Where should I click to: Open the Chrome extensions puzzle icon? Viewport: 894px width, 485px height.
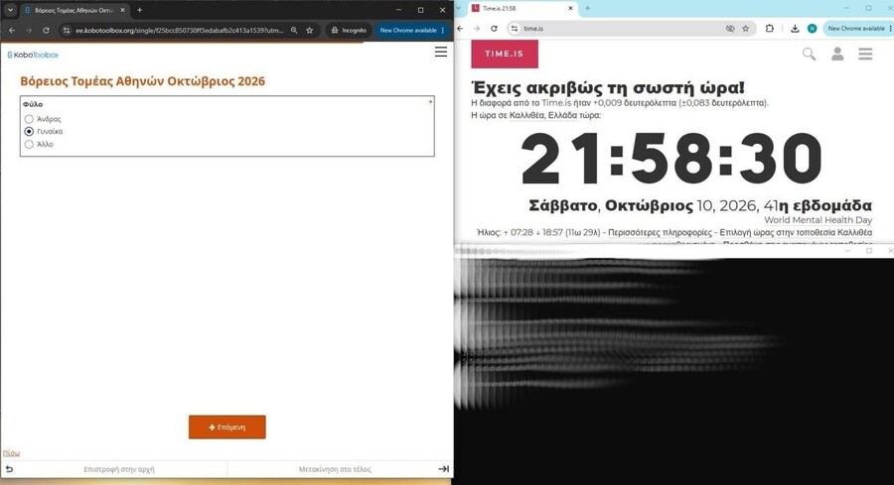769,29
